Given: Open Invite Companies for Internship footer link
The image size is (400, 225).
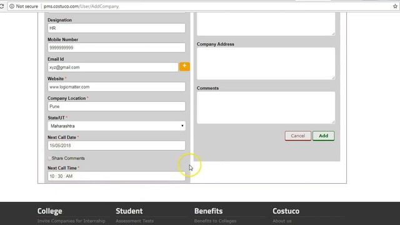Looking at the screenshot, I should (x=71, y=221).
